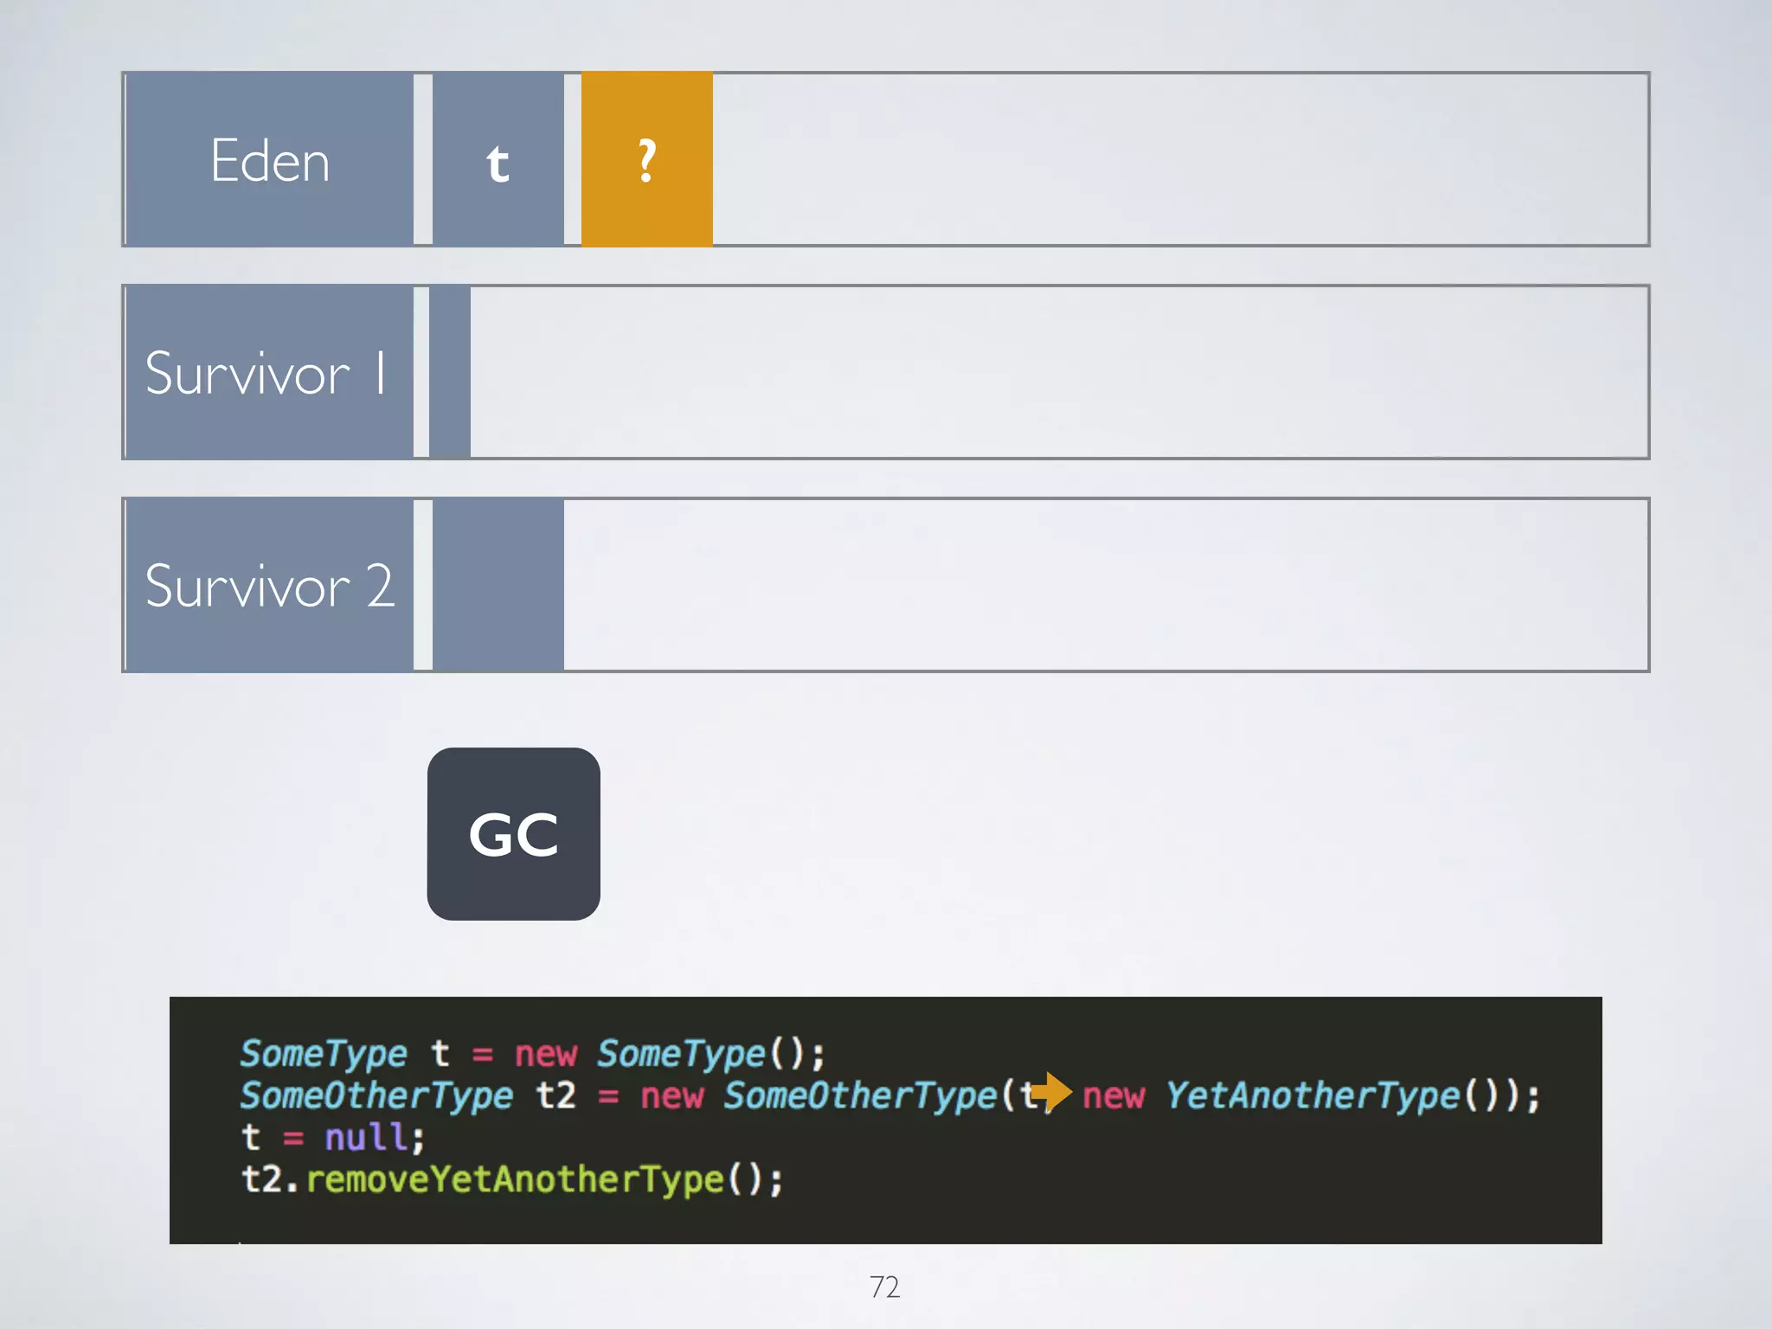Click the 't = null;' code line

click(x=333, y=1137)
